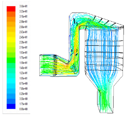Select the 3.15e+01 legend label

click(x=23, y=16)
